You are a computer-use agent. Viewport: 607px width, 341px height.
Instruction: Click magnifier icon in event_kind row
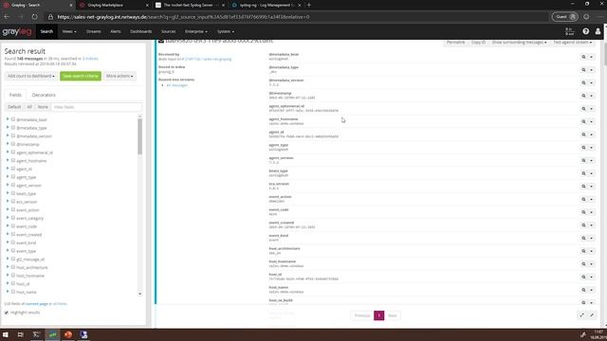(x=583, y=238)
